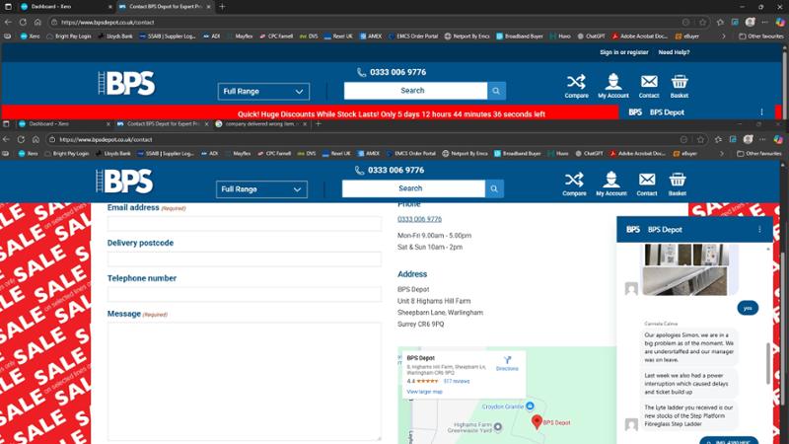Screen dimensions: 789x444
Task: Click BPS logo in the contact-form window
Action: [125, 181]
